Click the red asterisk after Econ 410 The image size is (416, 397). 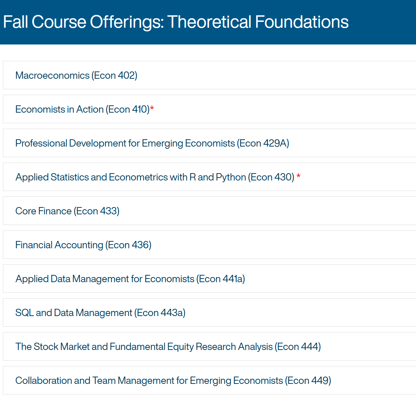tap(152, 108)
